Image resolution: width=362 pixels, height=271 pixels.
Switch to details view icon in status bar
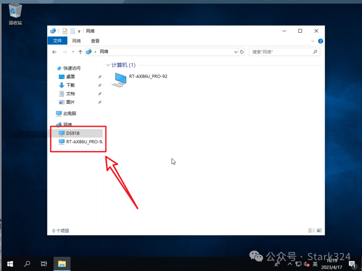tap(311, 230)
